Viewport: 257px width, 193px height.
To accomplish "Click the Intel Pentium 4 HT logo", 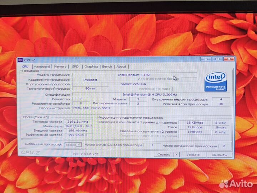I will [x=216, y=81].
